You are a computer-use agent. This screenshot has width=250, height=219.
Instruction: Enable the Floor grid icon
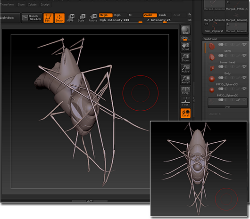click(x=185, y=102)
